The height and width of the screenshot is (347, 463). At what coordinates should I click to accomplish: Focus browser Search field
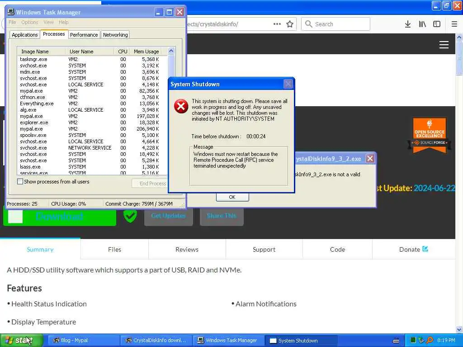335,24
